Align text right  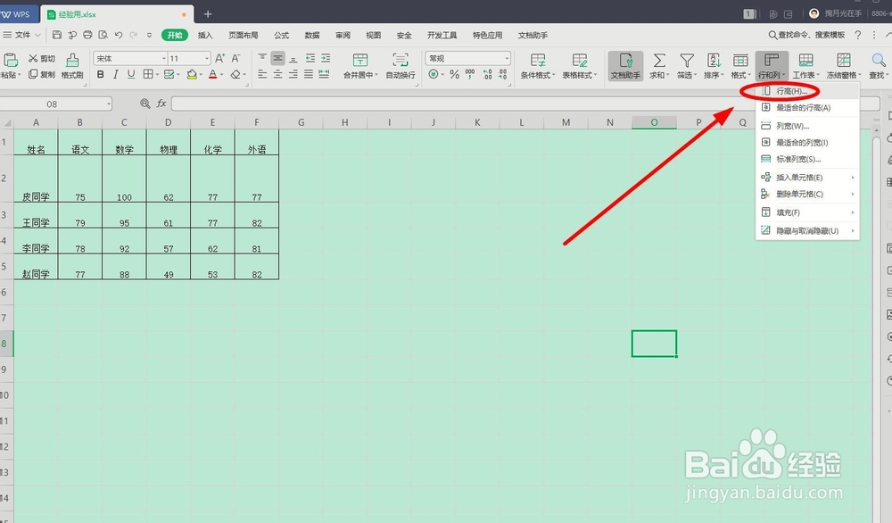(x=293, y=74)
